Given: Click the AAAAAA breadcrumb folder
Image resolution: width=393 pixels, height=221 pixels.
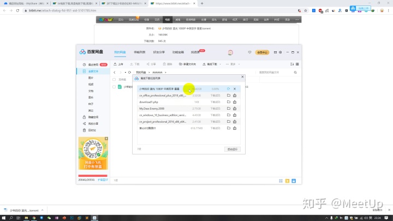Looking at the screenshot, I should tap(157, 73).
